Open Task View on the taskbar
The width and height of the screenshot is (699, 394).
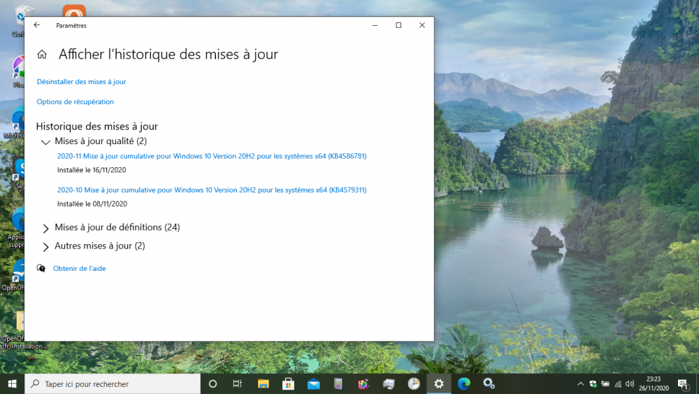(238, 384)
